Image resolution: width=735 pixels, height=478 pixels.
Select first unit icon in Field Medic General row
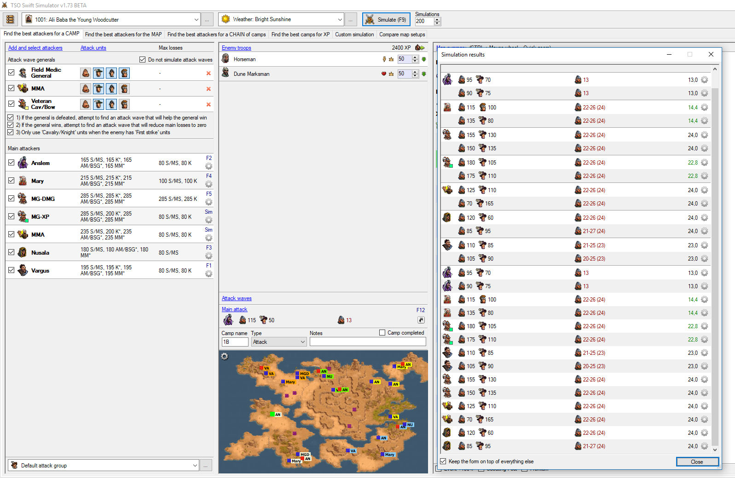pyautogui.click(x=86, y=73)
